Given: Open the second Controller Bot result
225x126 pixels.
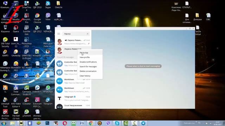Looking at the screenshot, I should tap(66, 72).
